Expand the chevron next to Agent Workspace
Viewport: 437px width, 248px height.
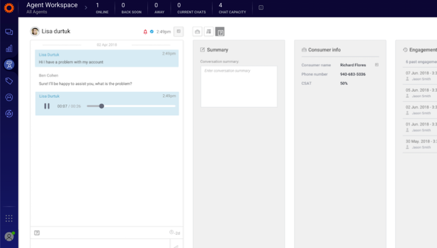pos(86,8)
